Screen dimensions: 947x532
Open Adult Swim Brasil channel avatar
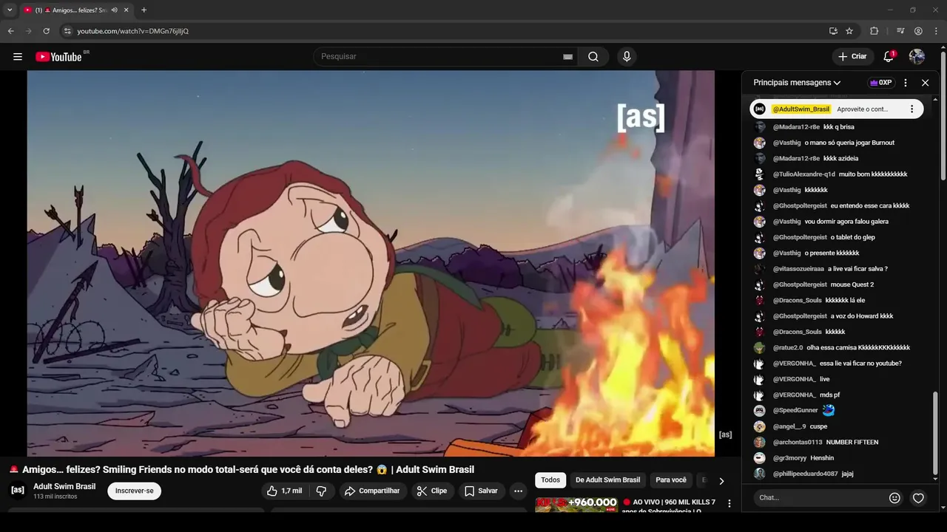click(18, 490)
